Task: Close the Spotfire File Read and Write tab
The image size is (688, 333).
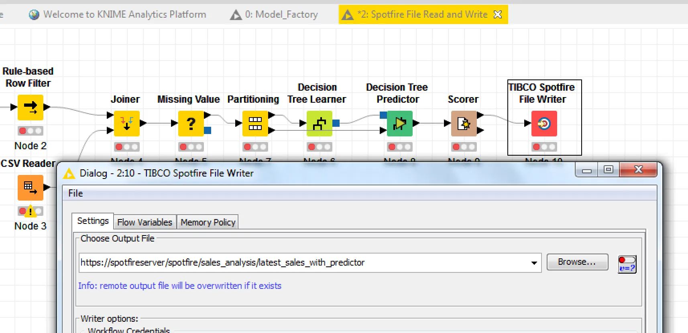Action: (498, 14)
